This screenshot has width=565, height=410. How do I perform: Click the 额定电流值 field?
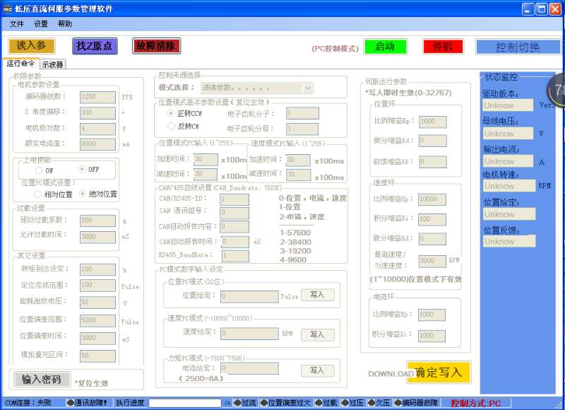coord(97,144)
